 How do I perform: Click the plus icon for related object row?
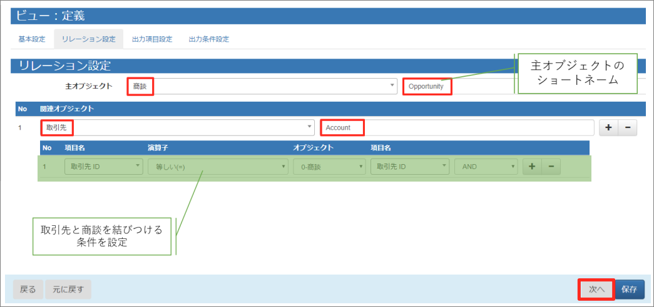click(608, 128)
